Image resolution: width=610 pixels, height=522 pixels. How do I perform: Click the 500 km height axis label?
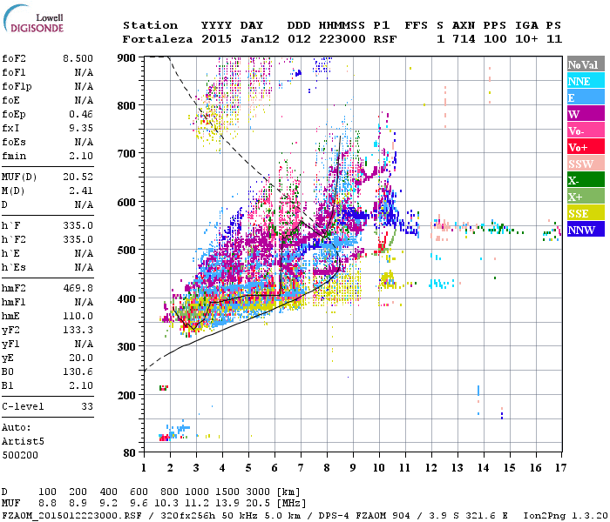[x=126, y=251]
